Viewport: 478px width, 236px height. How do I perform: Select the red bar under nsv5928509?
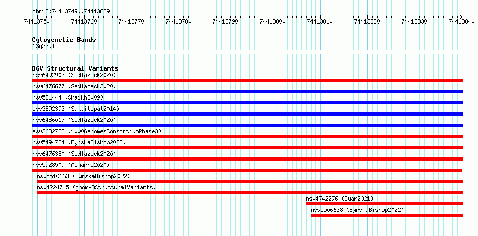point(247,170)
